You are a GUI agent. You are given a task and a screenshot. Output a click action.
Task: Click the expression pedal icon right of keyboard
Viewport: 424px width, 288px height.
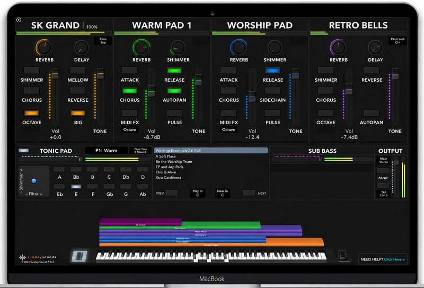click(343, 256)
